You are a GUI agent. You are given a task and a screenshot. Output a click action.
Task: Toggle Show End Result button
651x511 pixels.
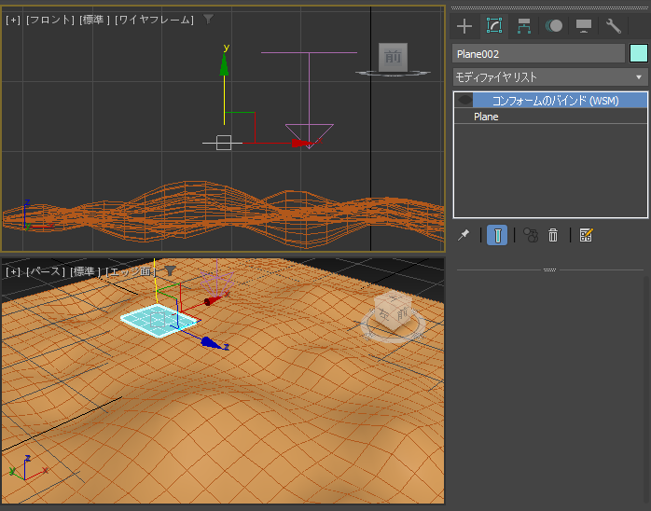(x=497, y=235)
